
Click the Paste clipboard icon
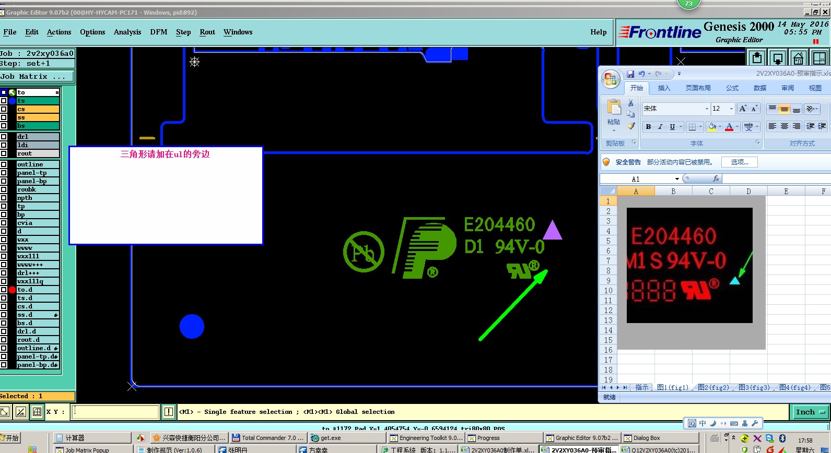pyautogui.click(x=614, y=107)
